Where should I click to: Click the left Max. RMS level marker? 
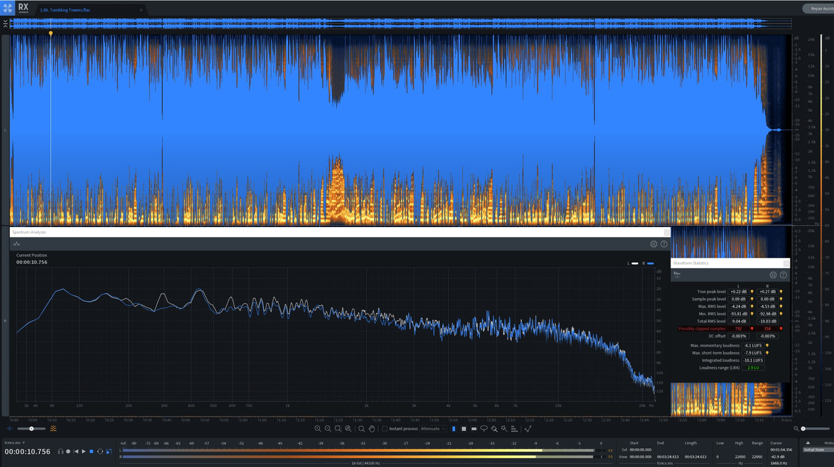(752, 306)
